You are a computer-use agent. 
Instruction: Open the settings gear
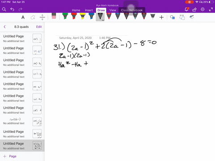[202, 9]
